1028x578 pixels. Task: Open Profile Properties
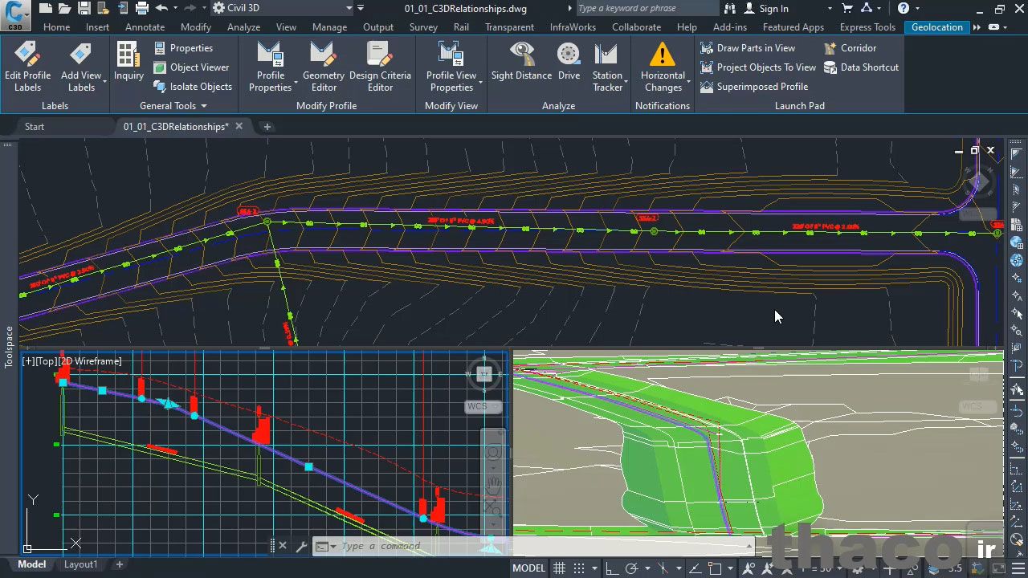coord(270,67)
